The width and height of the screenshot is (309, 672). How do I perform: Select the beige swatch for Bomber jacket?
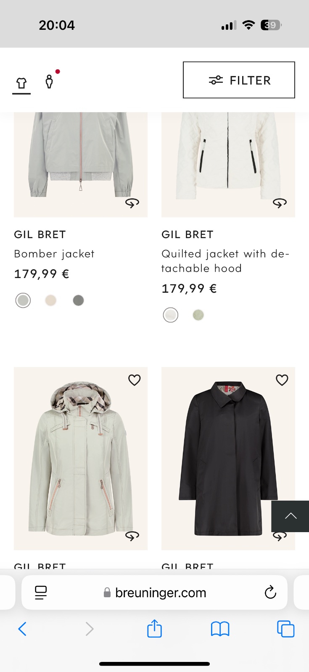coord(51,300)
